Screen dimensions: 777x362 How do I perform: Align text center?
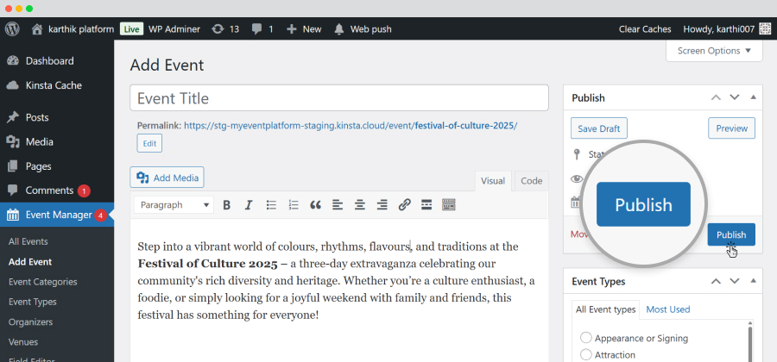pyautogui.click(x=360, y=205)
